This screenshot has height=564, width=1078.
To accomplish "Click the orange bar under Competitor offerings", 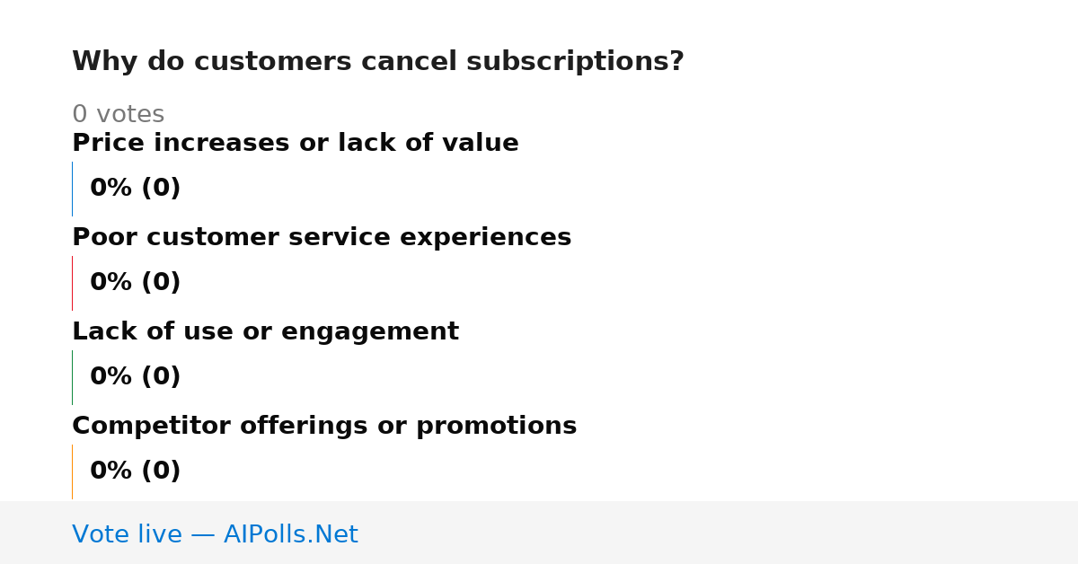I will [72, 471].
